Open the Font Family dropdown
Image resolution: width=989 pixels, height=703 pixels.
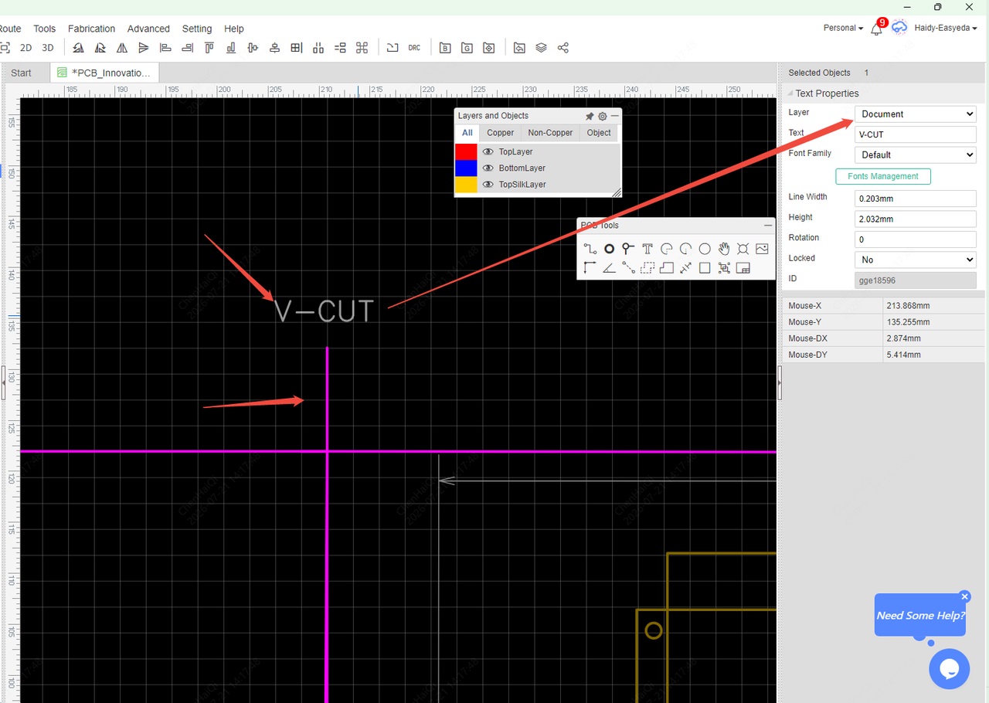[916, 155]
